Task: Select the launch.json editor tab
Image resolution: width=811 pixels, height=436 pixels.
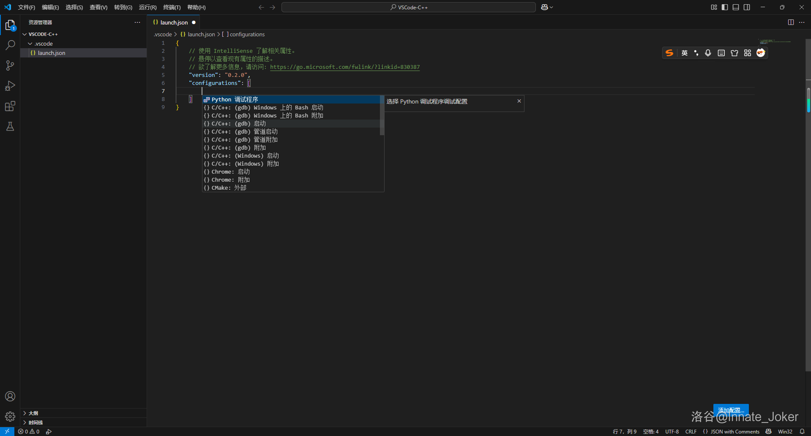Action: [174, 22]
